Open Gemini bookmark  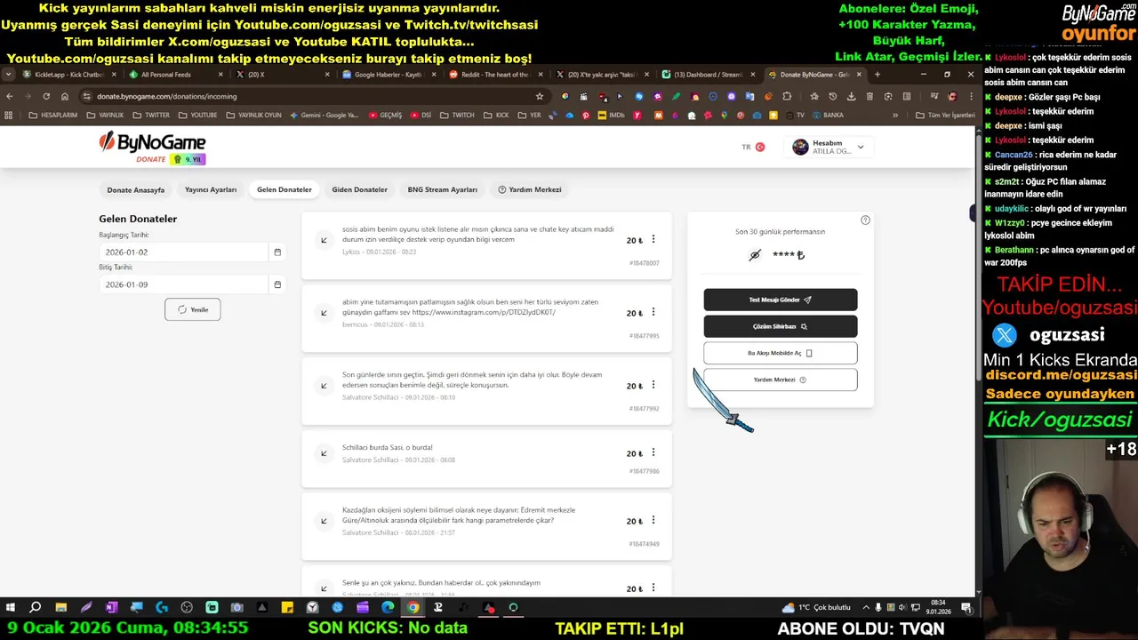pyautogui.click(x=325, y=115)
